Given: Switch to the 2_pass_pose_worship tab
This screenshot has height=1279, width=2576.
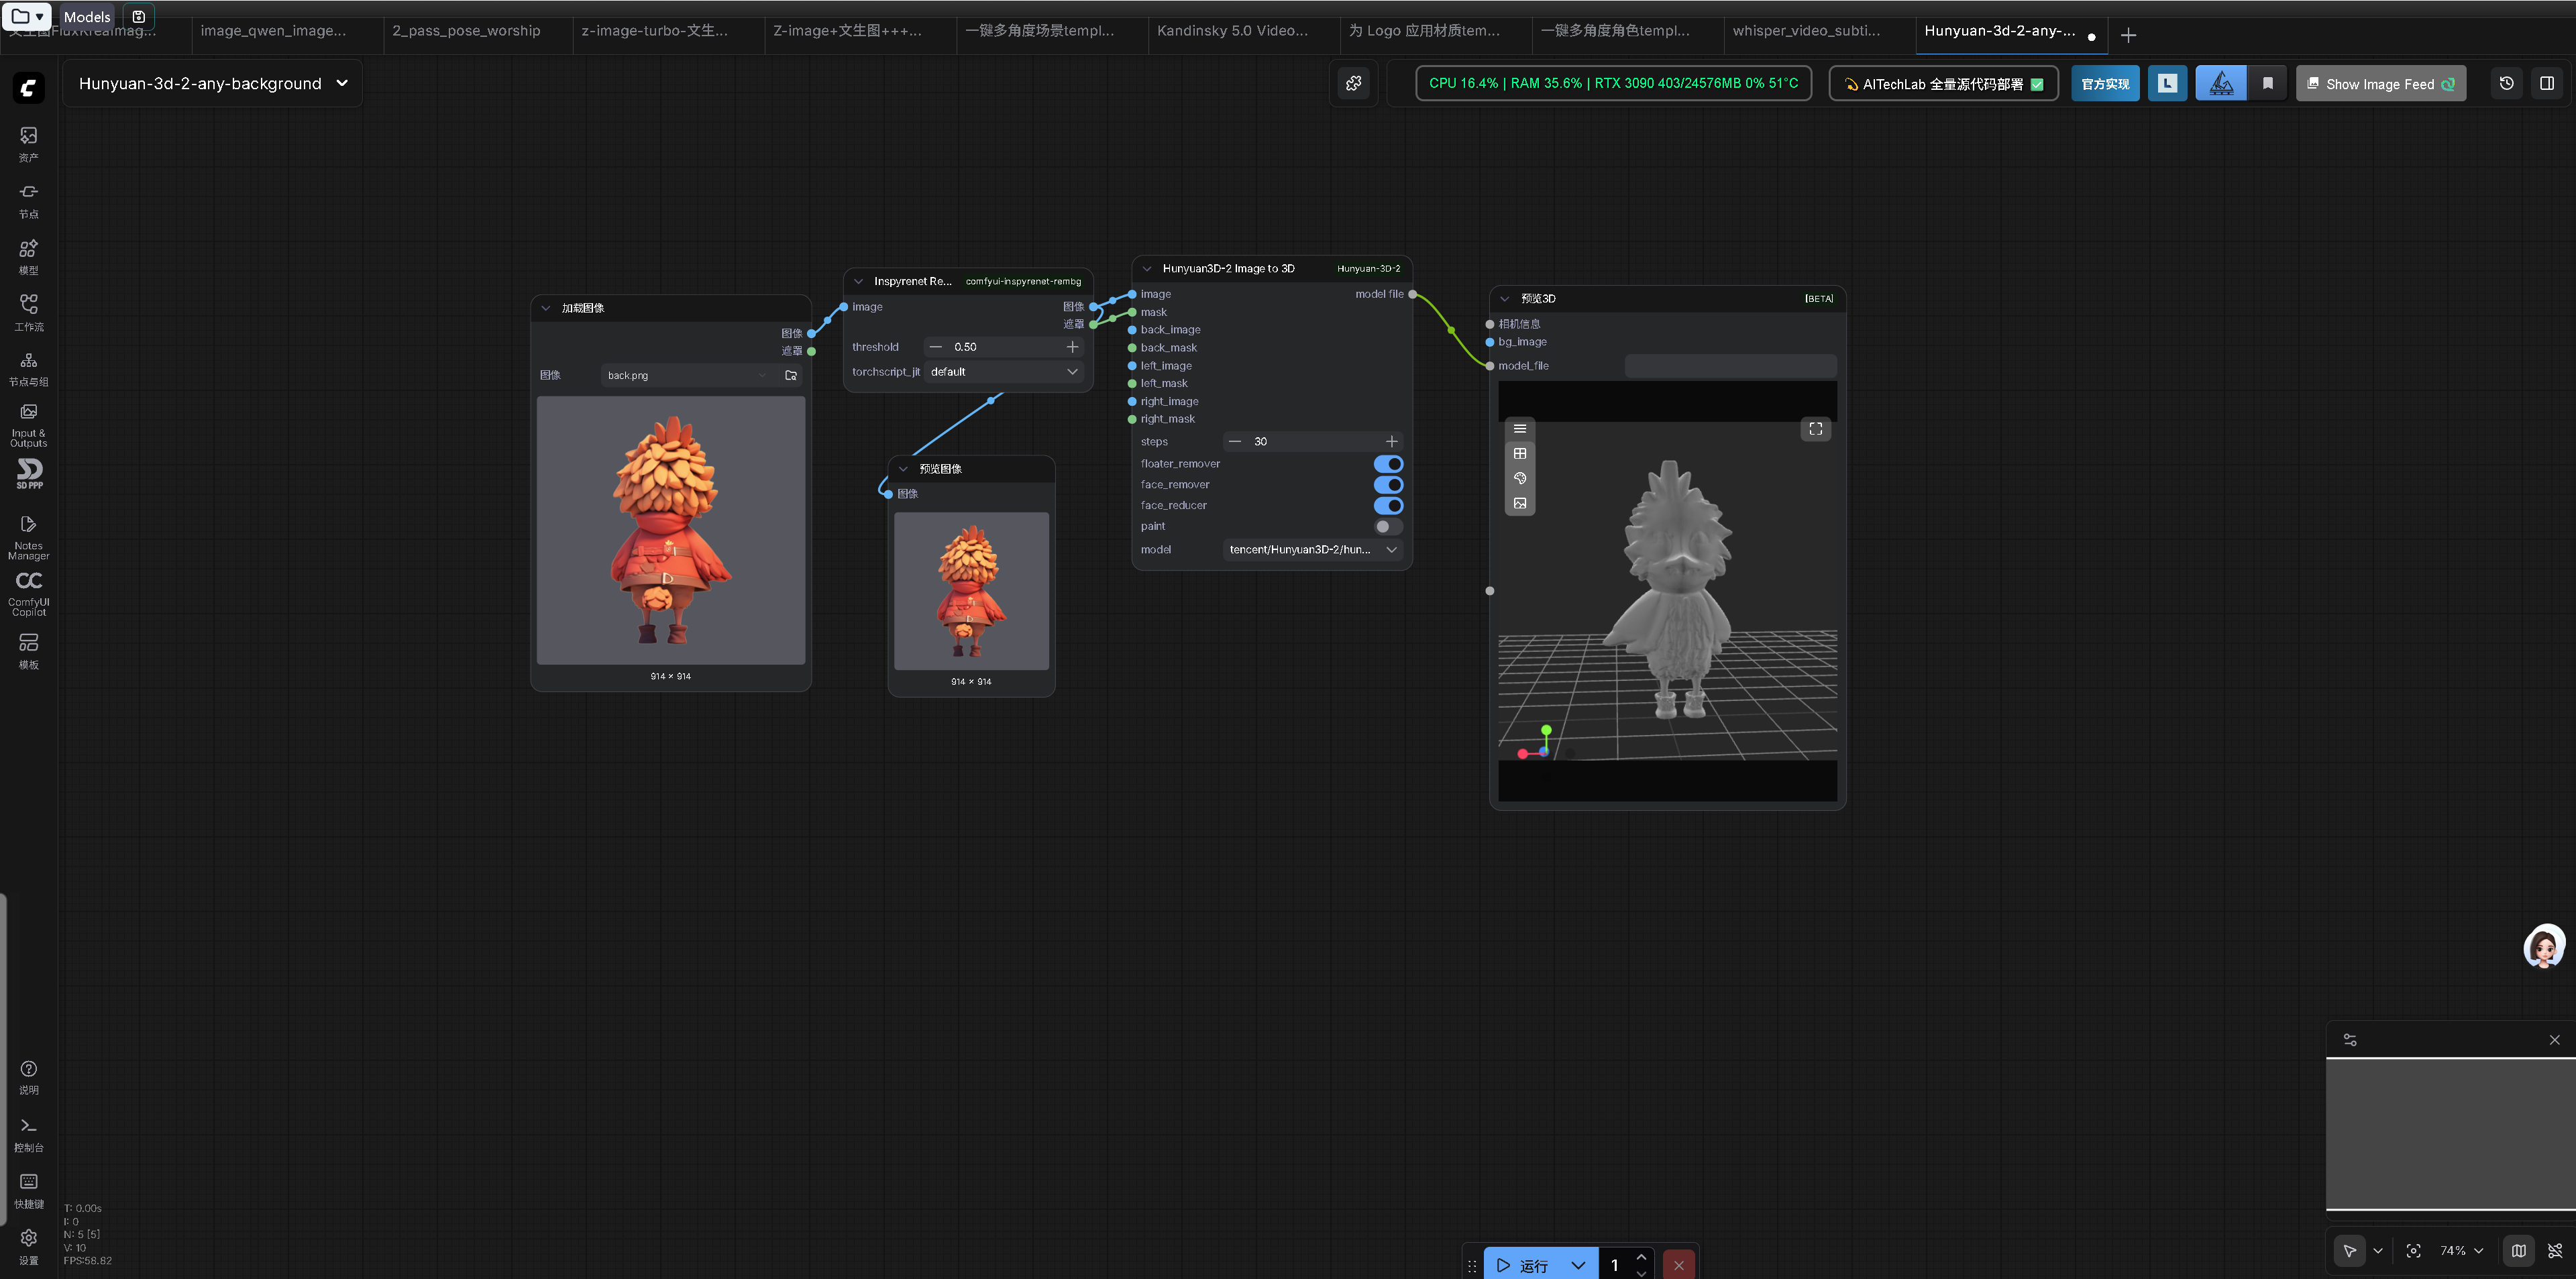Looking at the screenshot, I should 466,31.
